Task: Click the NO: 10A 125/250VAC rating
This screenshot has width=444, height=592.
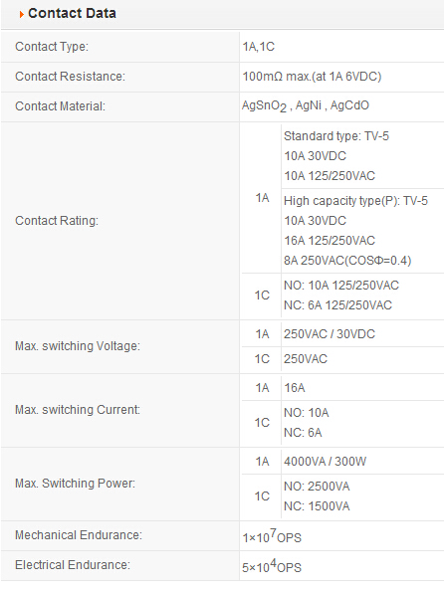Action: tap(341, 285)
